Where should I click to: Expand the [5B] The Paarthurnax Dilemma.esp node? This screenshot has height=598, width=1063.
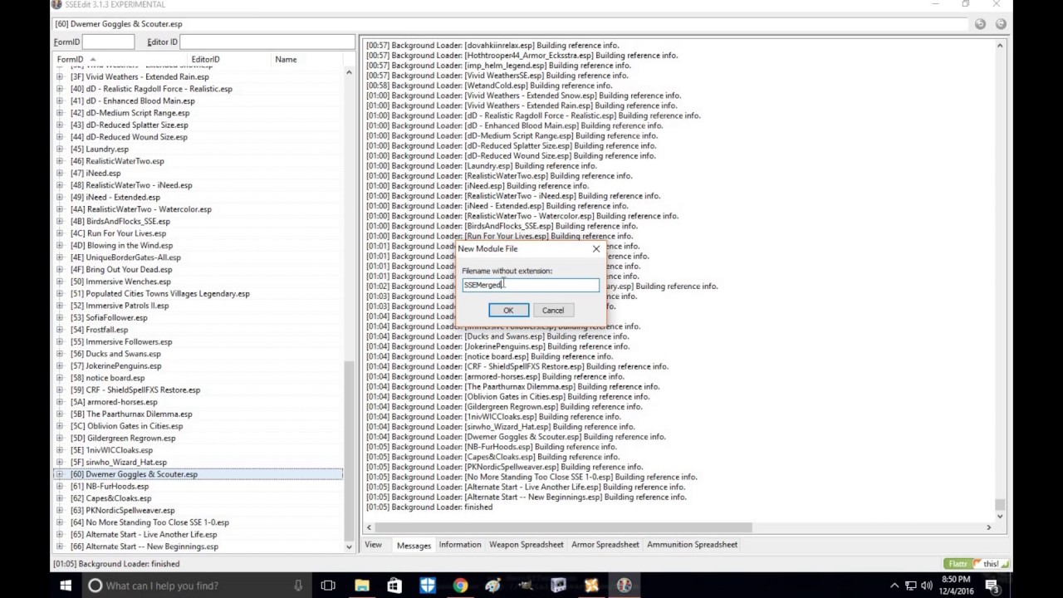coord(60,414)
